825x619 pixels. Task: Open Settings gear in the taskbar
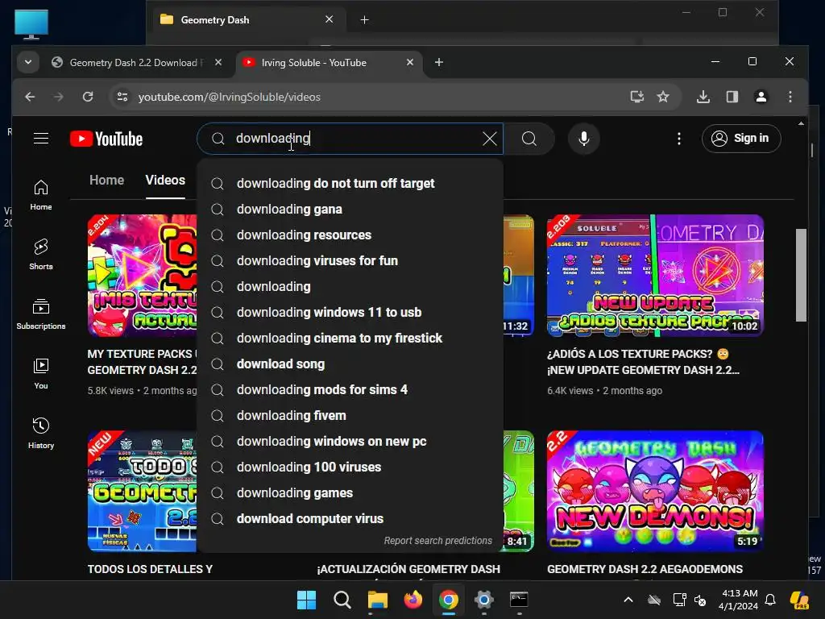[483, 600]
